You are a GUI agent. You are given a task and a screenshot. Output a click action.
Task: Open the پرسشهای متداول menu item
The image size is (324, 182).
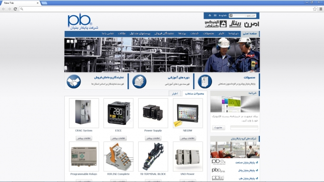(140, 33)
